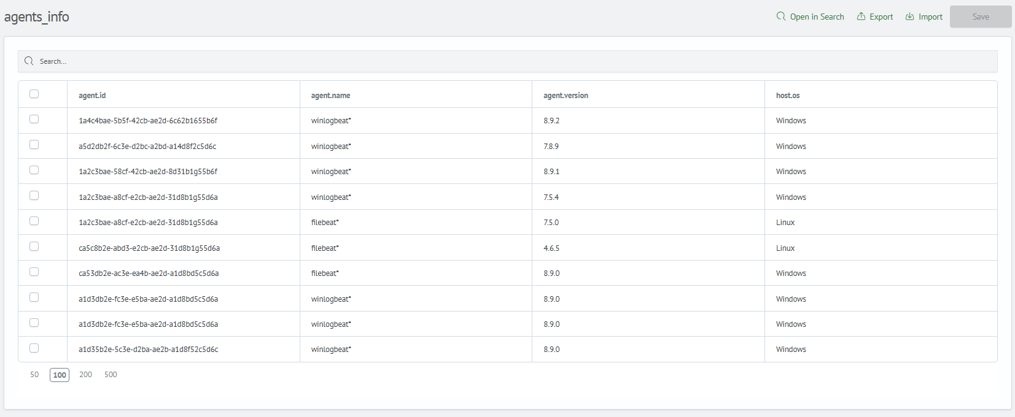1015x417 pixels.
Task: Click version cell 7.8.9
Action: (551, 147)
